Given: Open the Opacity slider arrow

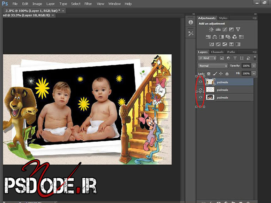Looking at the screenshot, I should [254, 66].
